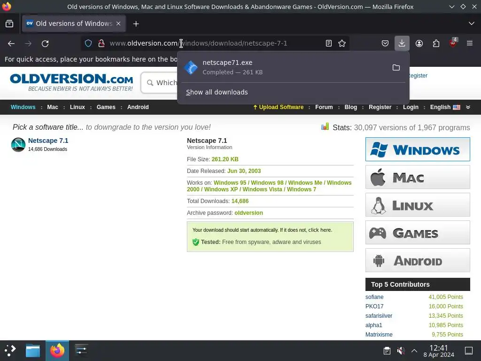This screenshot has width=481, height=361.
Task: Click Upload Software link
Action: tap(278, 107)
